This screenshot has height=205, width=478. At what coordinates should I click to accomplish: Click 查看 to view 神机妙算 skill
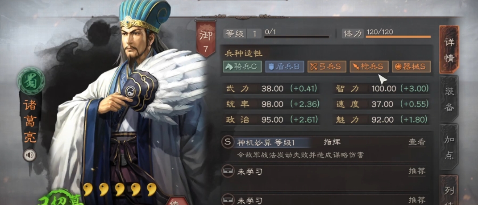click(x=417, y=142)
